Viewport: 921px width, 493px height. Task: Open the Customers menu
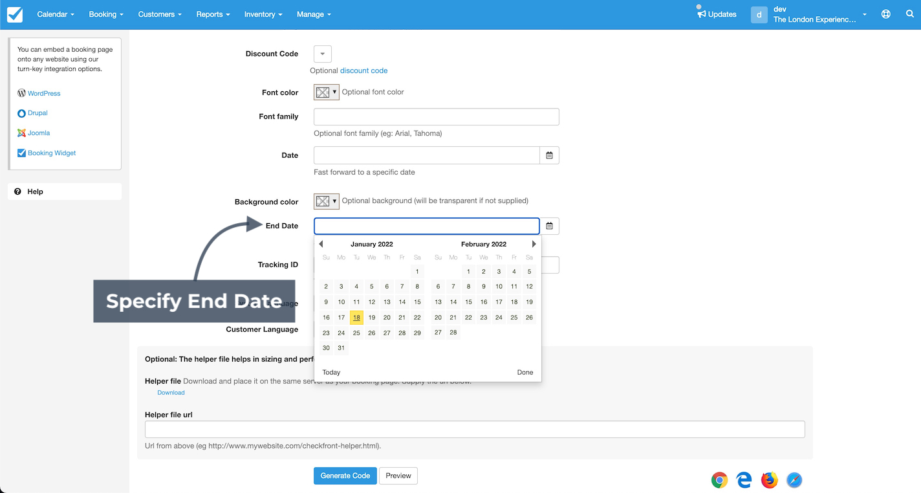click(x=160, y=14)
